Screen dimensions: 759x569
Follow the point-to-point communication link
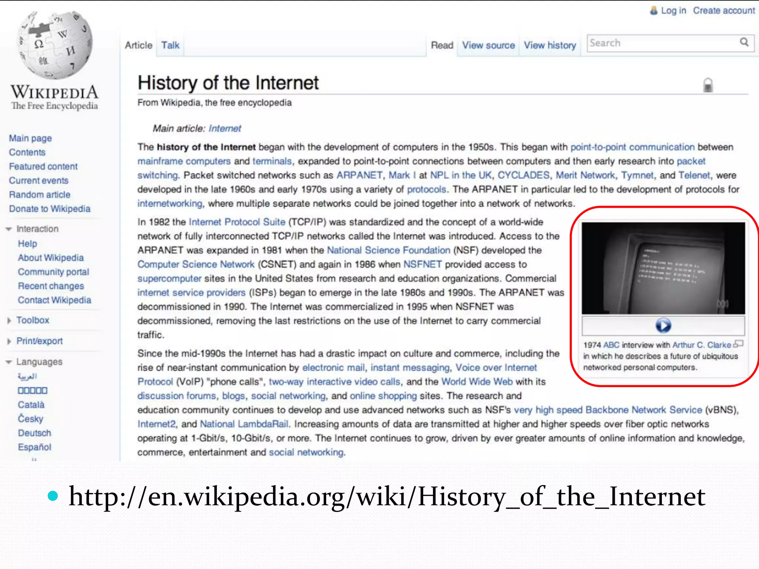tap(632, 147)
